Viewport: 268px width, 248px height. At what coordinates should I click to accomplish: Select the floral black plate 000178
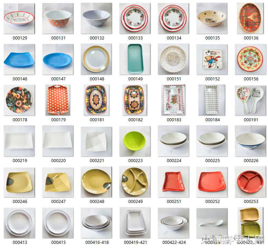(19, 100)
